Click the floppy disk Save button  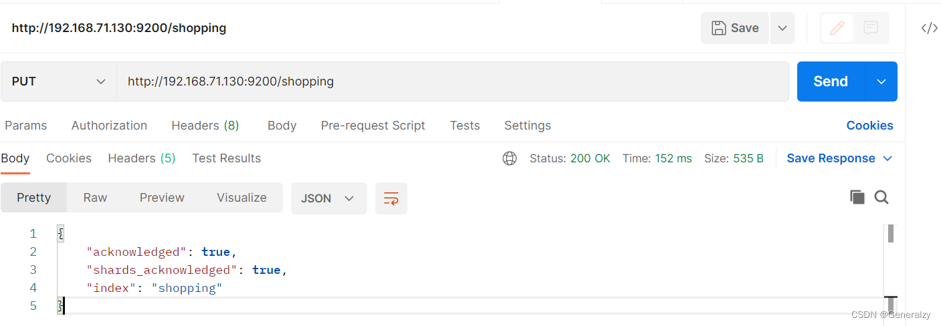pyautogui.click(x=735, y=28)
